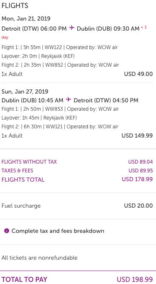This screenshot has width=156, height=284.
Task: Click the USD 198.99 total amount
Action: coord(135,279)
